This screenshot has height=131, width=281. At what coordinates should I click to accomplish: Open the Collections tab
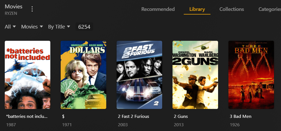click(x=232, y=9)
